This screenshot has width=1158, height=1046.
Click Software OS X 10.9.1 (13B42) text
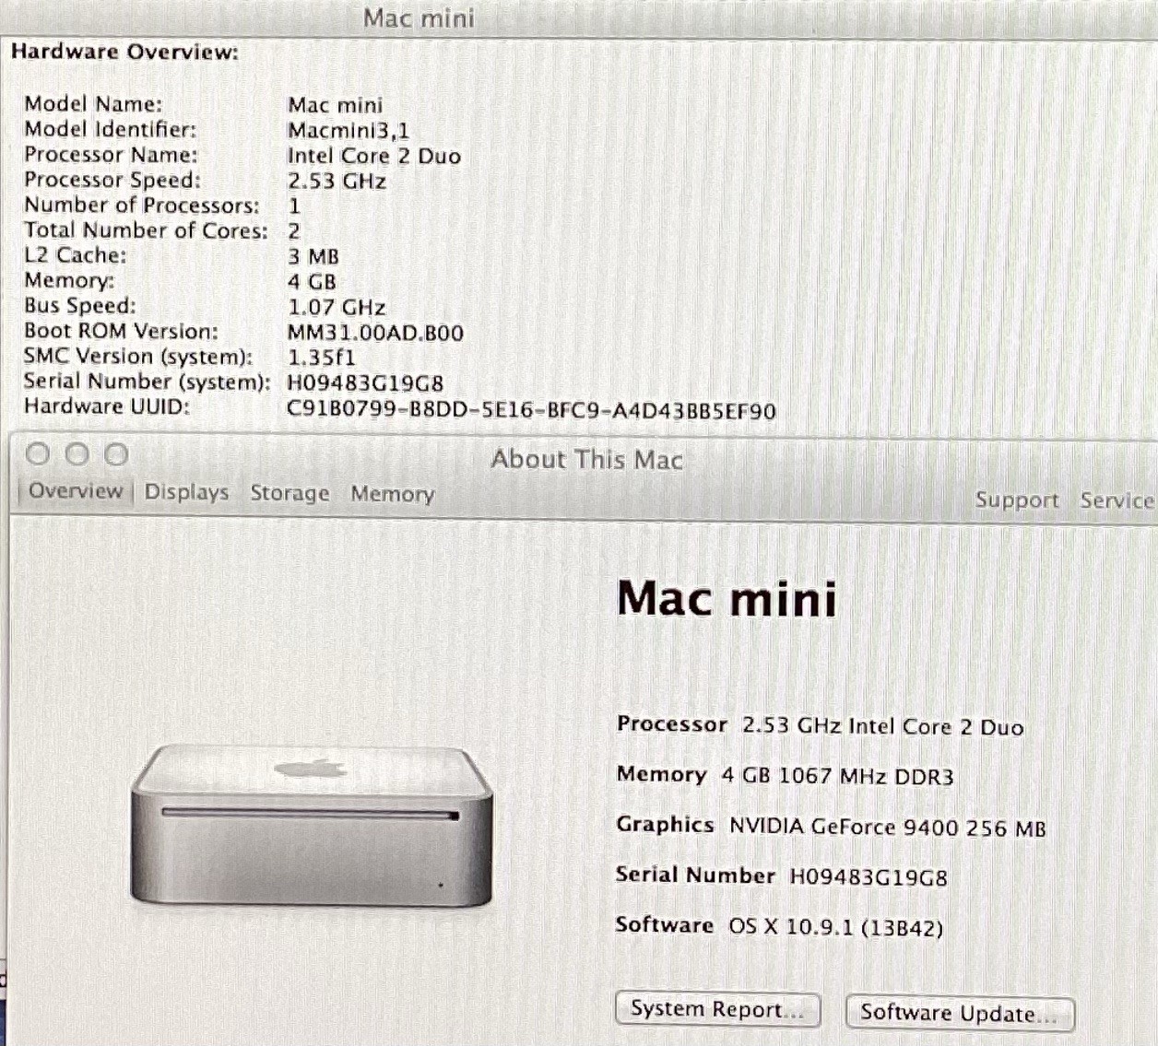tap(779, 925)
